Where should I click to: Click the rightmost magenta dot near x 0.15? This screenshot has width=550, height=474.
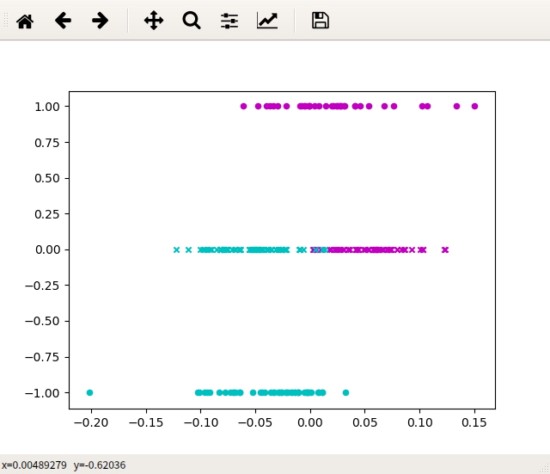coord(474,107)
